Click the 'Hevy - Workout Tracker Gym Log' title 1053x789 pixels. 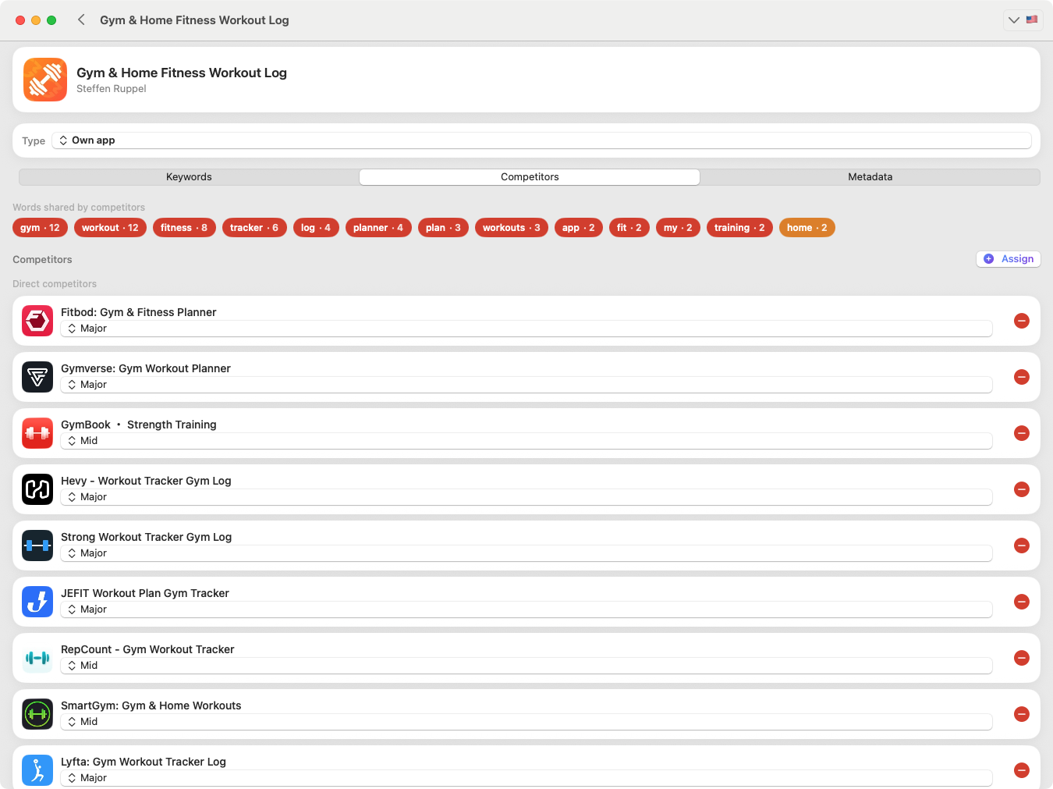(146, 481)
